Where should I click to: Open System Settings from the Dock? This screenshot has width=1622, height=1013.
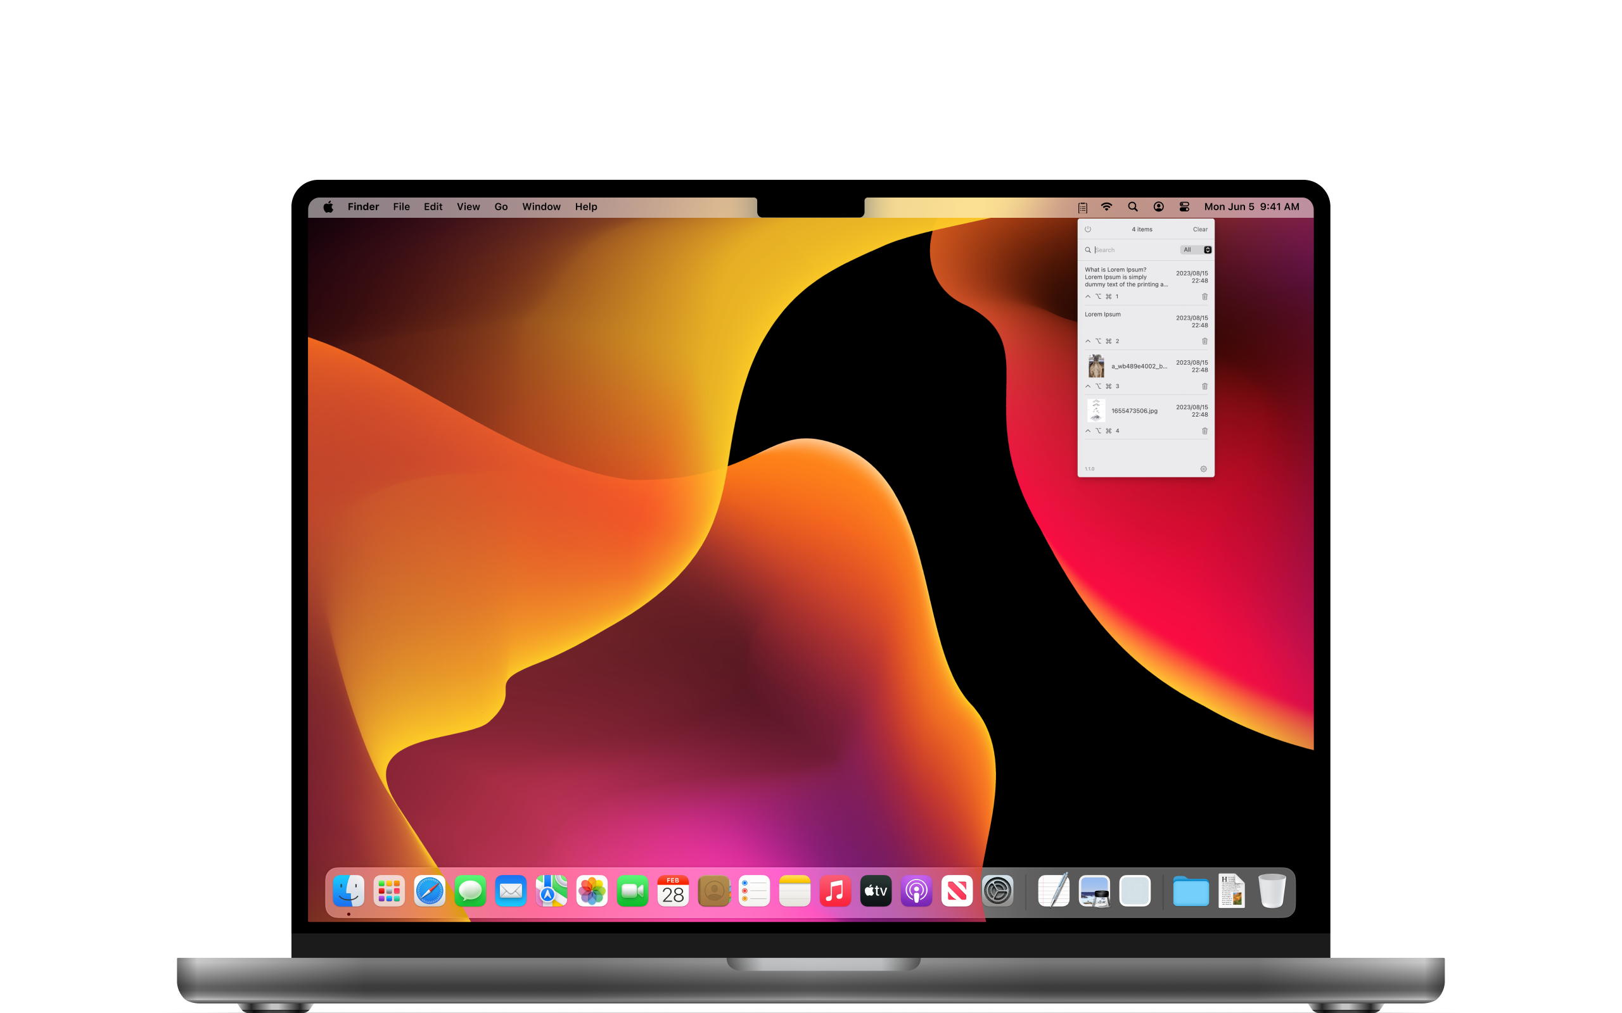[997, 891]
